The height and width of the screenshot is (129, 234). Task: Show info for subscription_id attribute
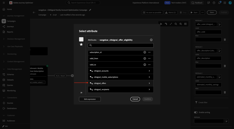(144, 52)
